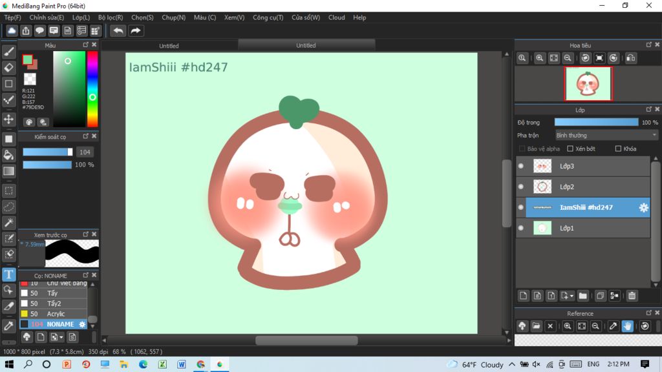Zoom in using Hoa tiêu magnifier plus
The height and width of the screenshot is (372, 662).
(x=540, y=58)
